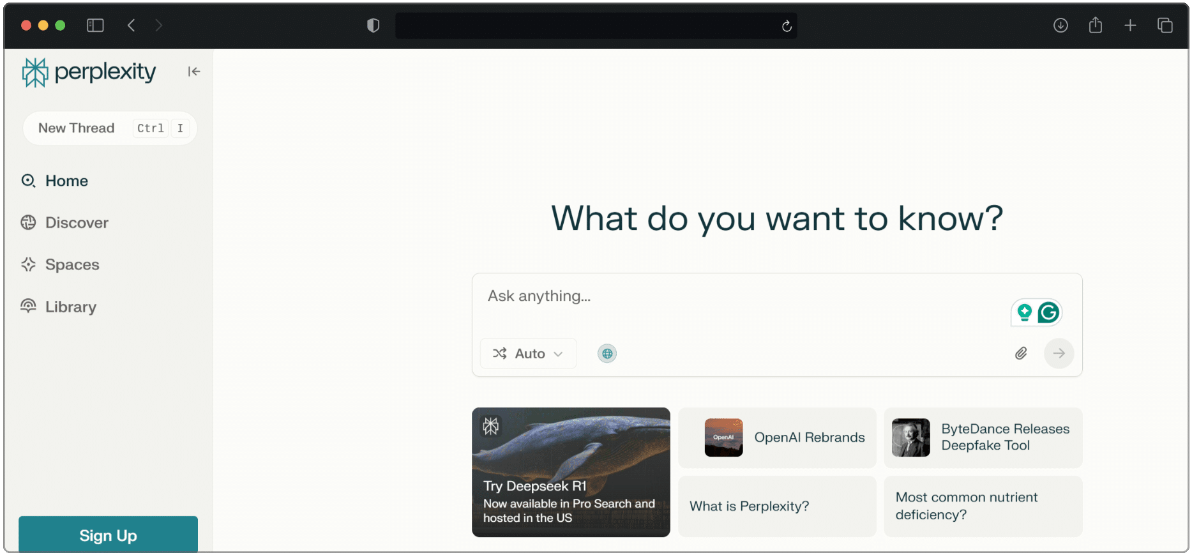Toggle the web search globe icon
Viewport: 1192px width, 555px height.
click(x=607, y=353)
